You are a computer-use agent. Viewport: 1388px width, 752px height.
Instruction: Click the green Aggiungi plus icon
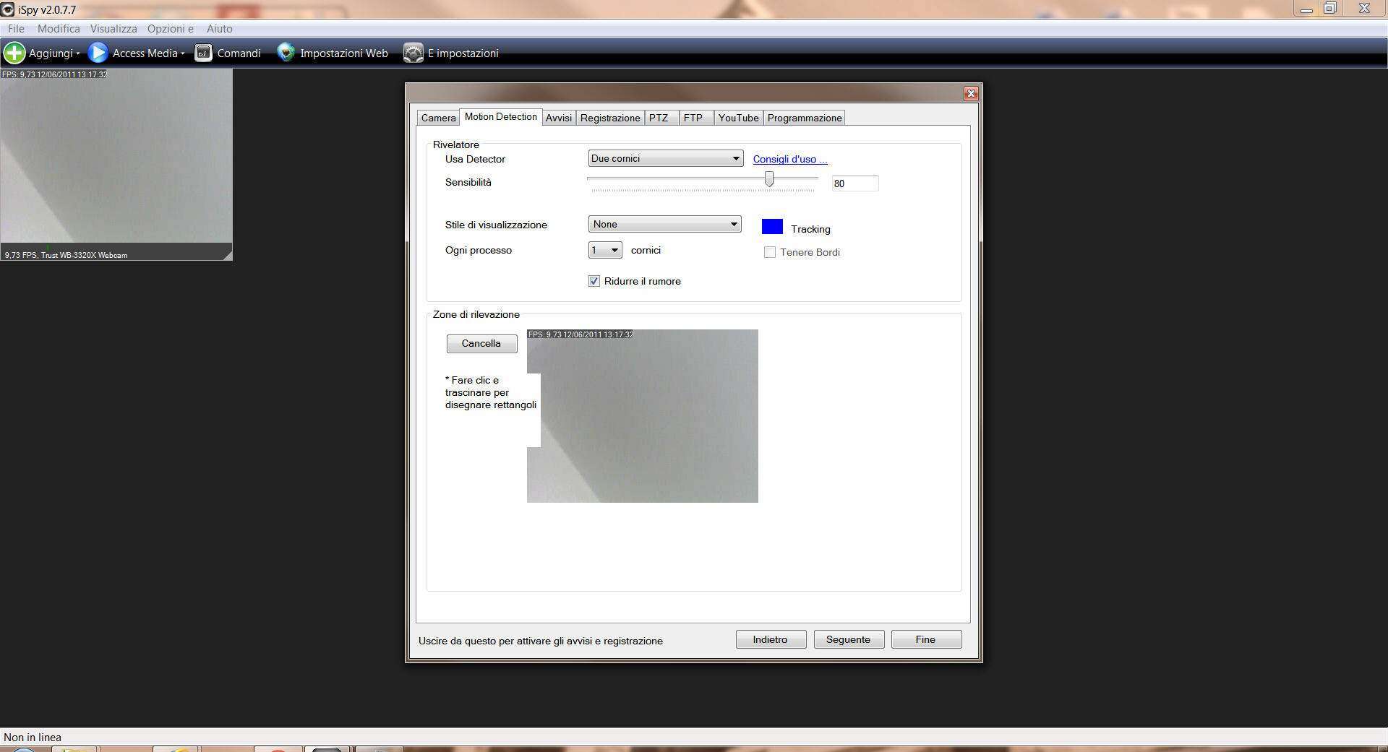pos(14,53)
